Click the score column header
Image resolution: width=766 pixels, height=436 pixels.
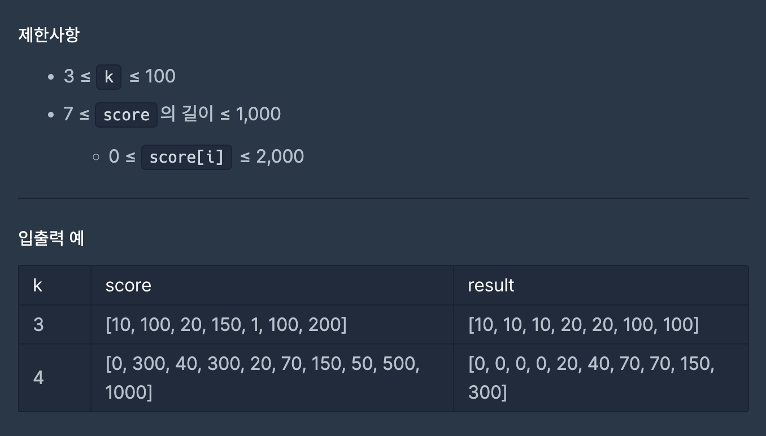pyautogui.click(x=128, y=285)
